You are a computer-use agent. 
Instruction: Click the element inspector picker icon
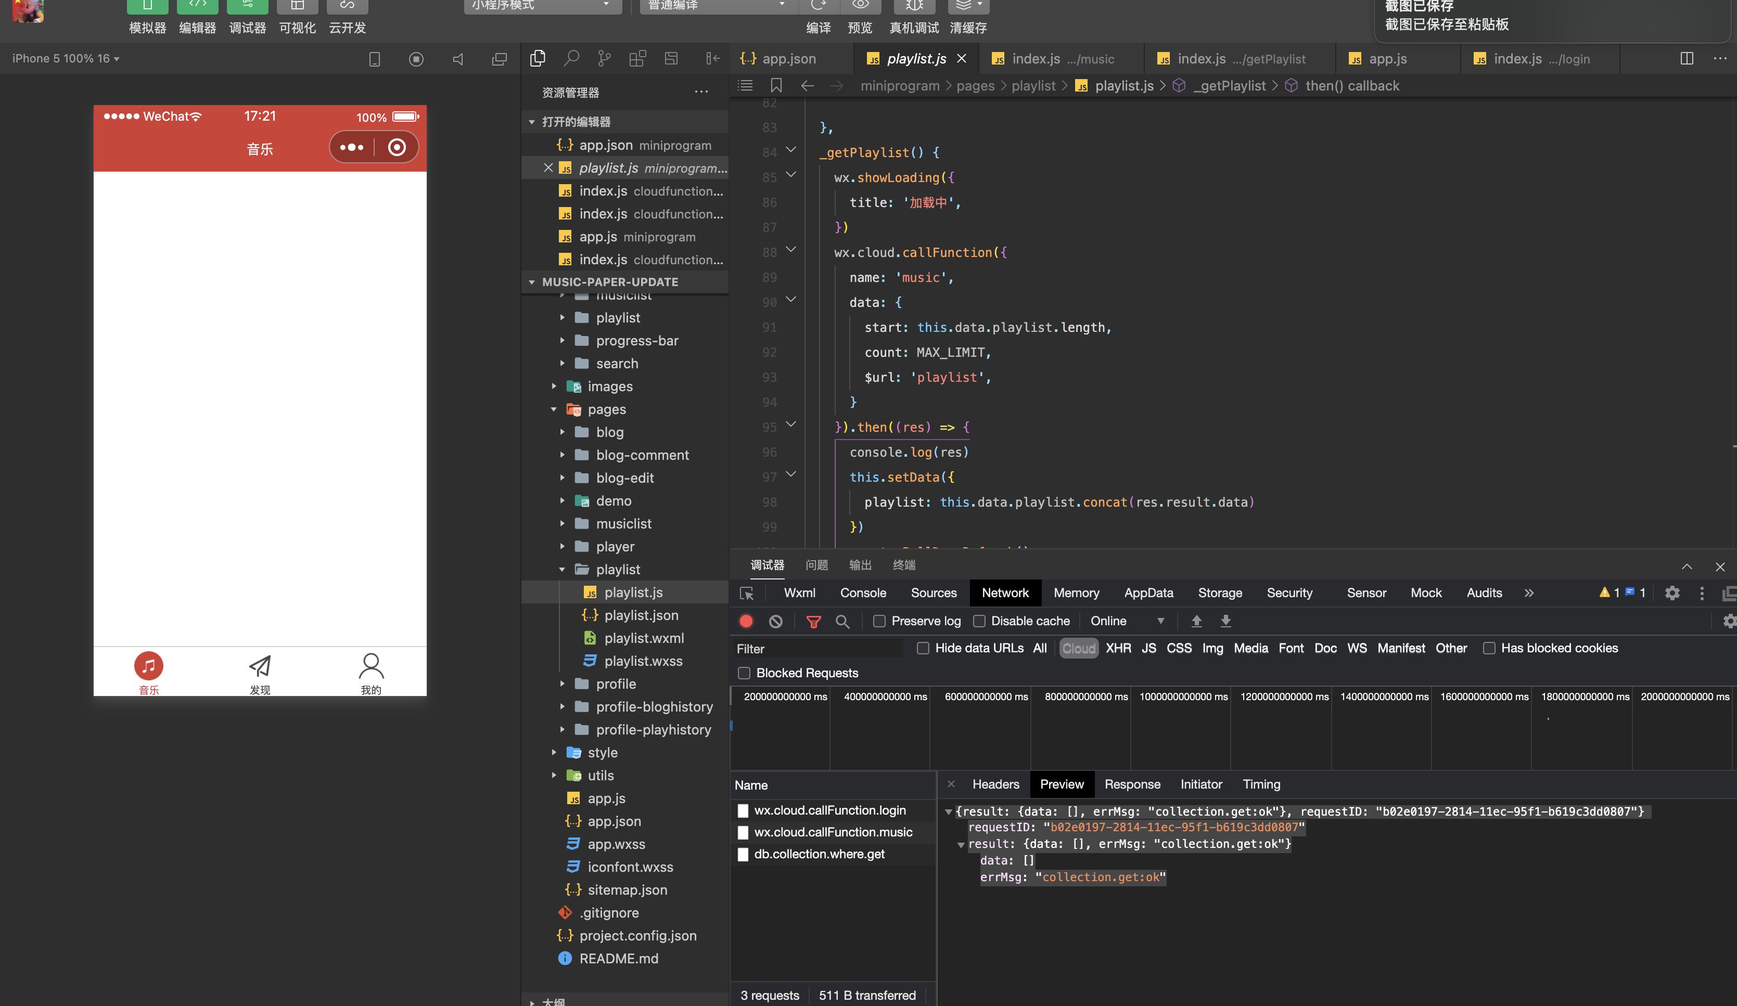pos(747,594)
